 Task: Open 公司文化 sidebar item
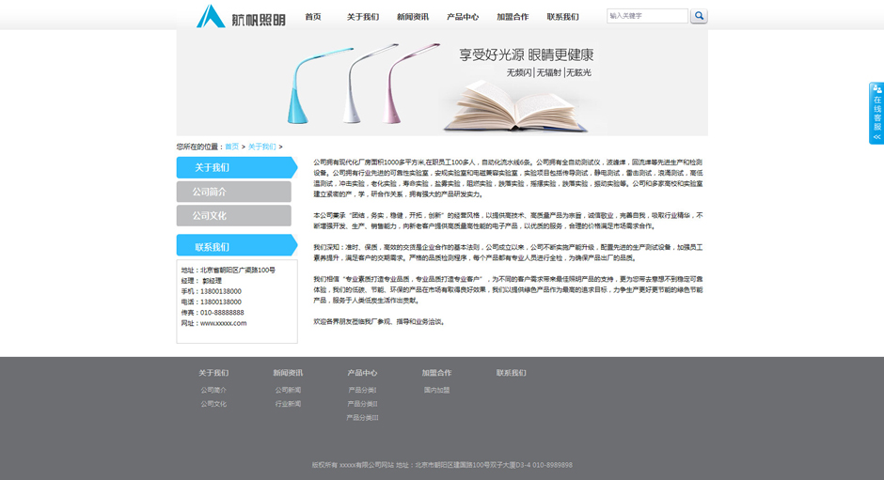[x=234, y=216]
